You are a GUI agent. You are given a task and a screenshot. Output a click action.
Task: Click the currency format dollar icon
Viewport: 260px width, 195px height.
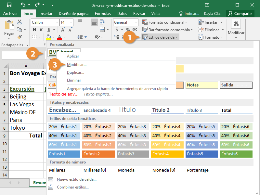(x=117, y=30)
